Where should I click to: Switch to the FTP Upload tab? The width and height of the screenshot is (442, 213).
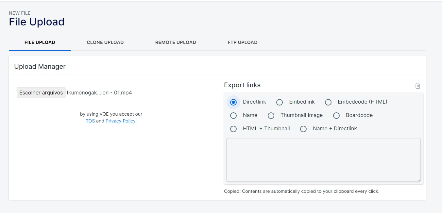(243, 42)
